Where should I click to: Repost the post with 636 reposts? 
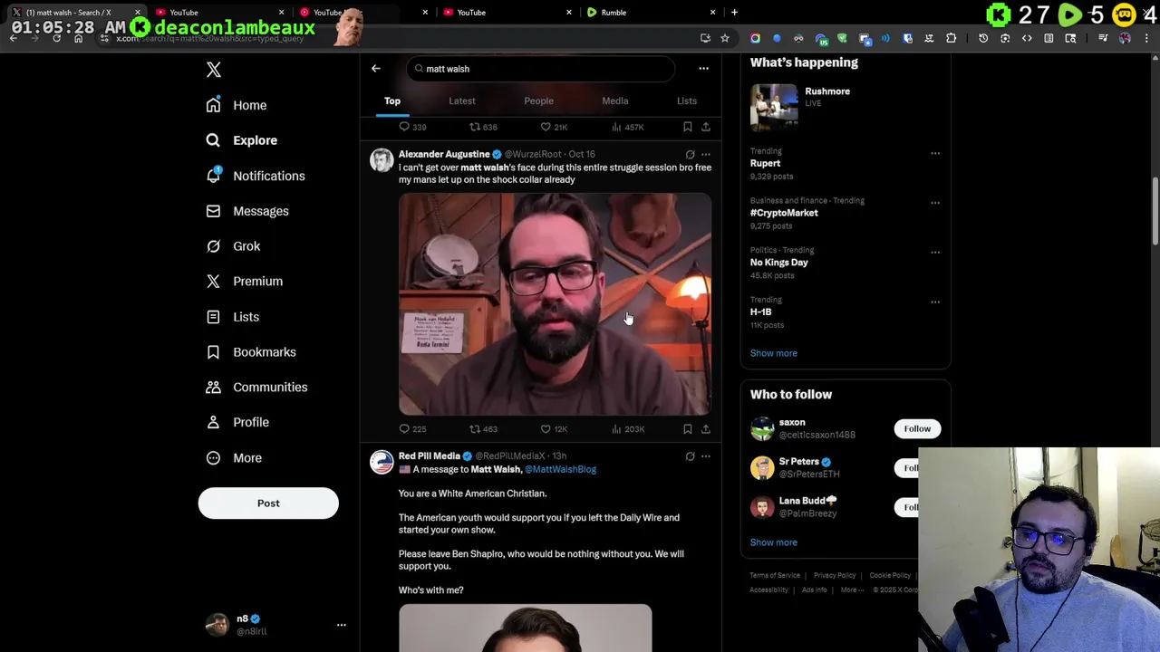pyautogui.click(x=483, y=127)
